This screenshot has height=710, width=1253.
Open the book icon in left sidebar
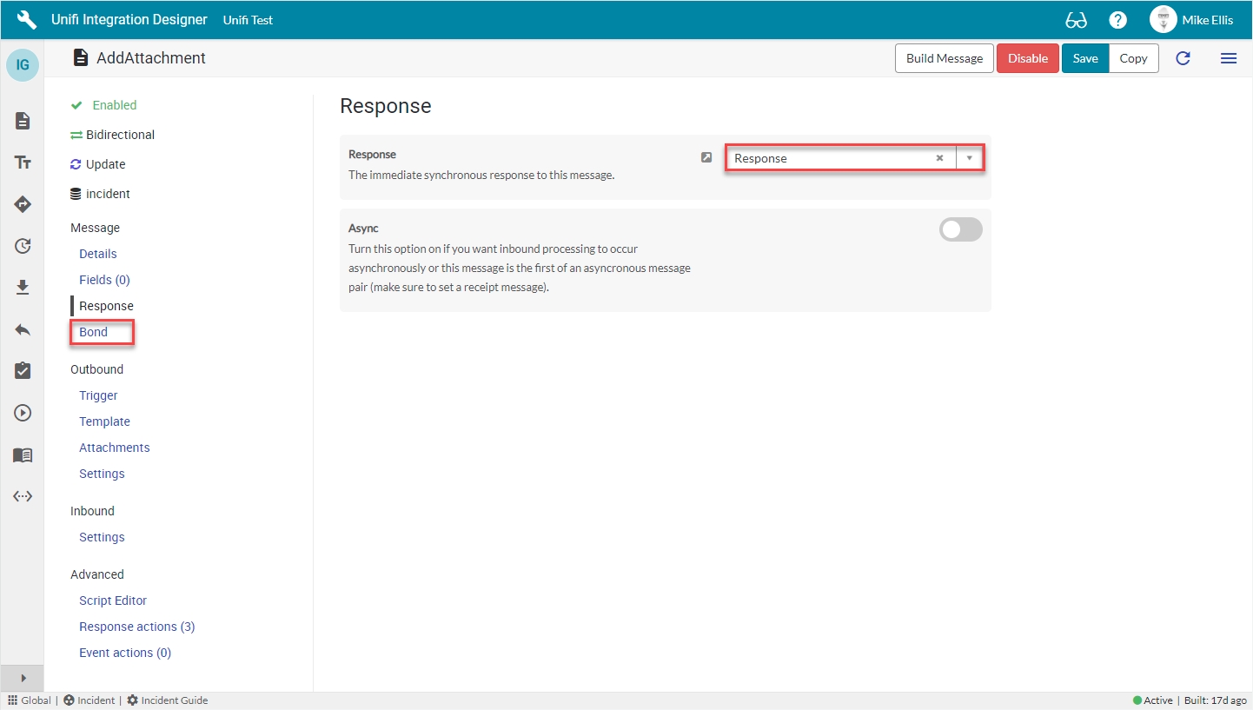[23, 455]
